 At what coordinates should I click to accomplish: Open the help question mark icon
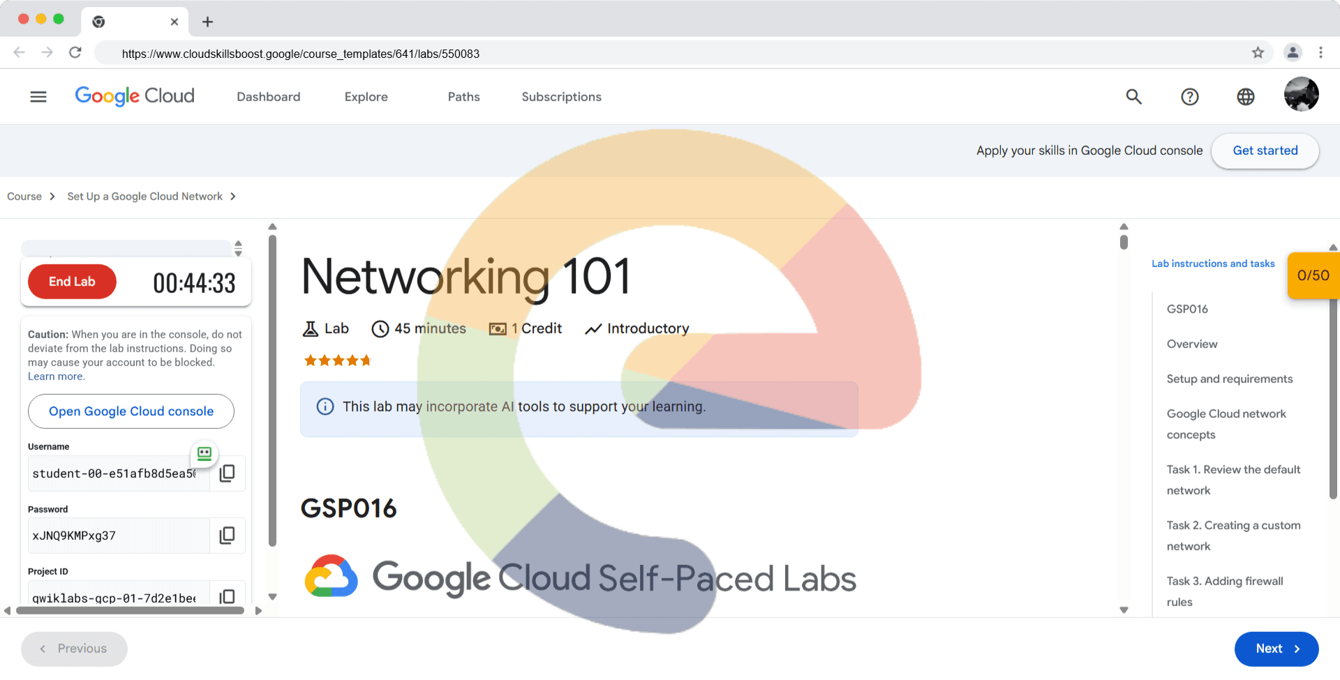[1189, 97]
